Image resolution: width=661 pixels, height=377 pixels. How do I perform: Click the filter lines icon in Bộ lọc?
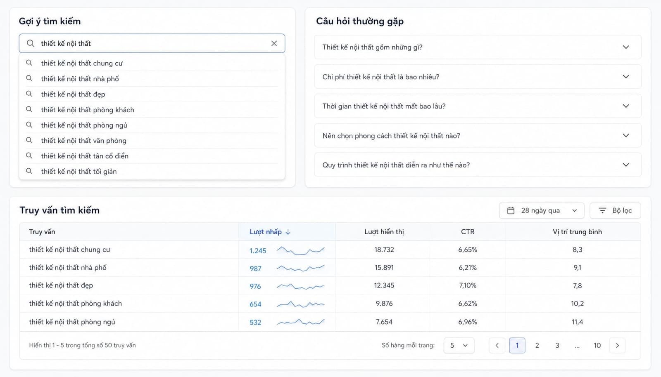602,210
